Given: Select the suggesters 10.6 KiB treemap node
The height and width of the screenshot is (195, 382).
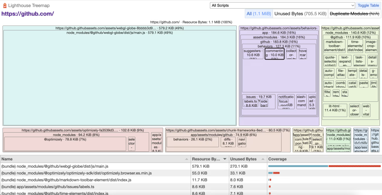Looking at the screenshot, I should [252, 54].
